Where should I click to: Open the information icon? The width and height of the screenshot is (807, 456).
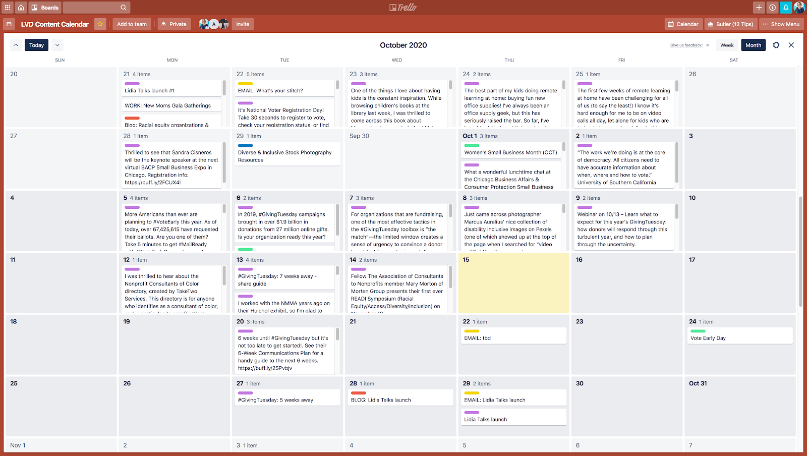tap(772, 8)
